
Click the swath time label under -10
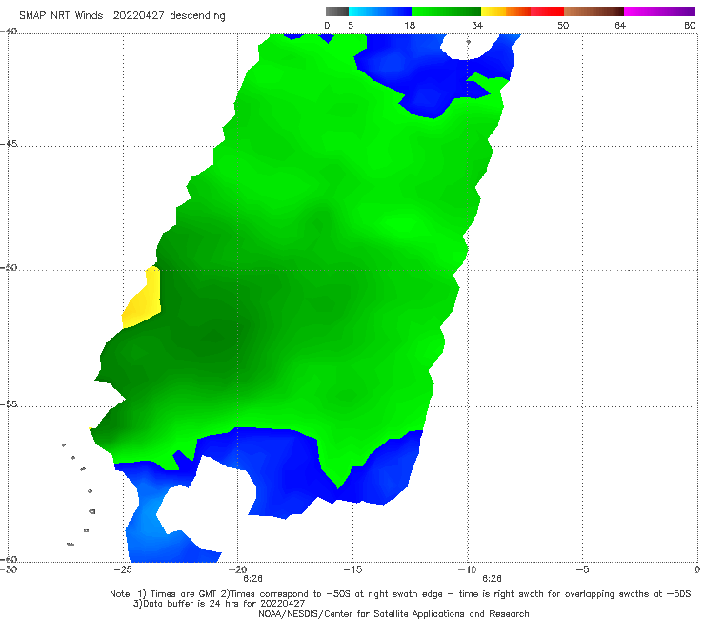click(492, 579)
